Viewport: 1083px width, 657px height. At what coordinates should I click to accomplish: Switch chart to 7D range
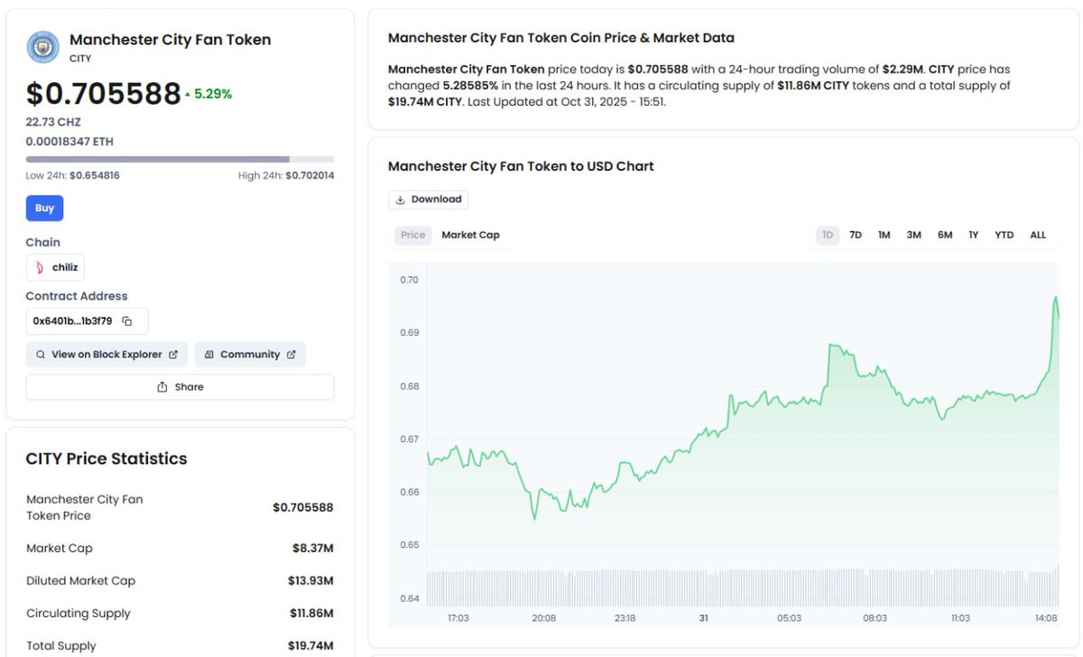(x=856, y=236)
